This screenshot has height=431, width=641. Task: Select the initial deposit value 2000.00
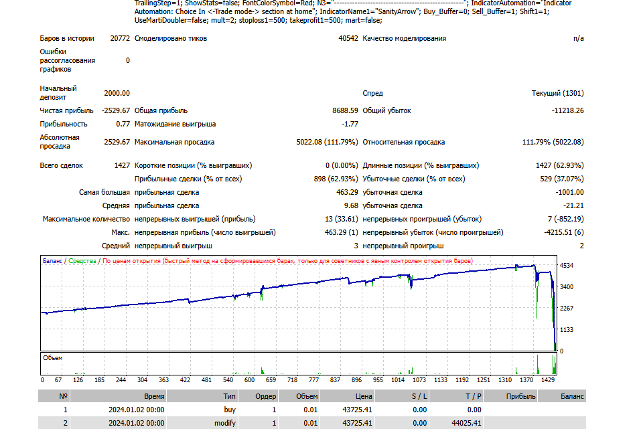pyautogui.click(x=117, y=93)
